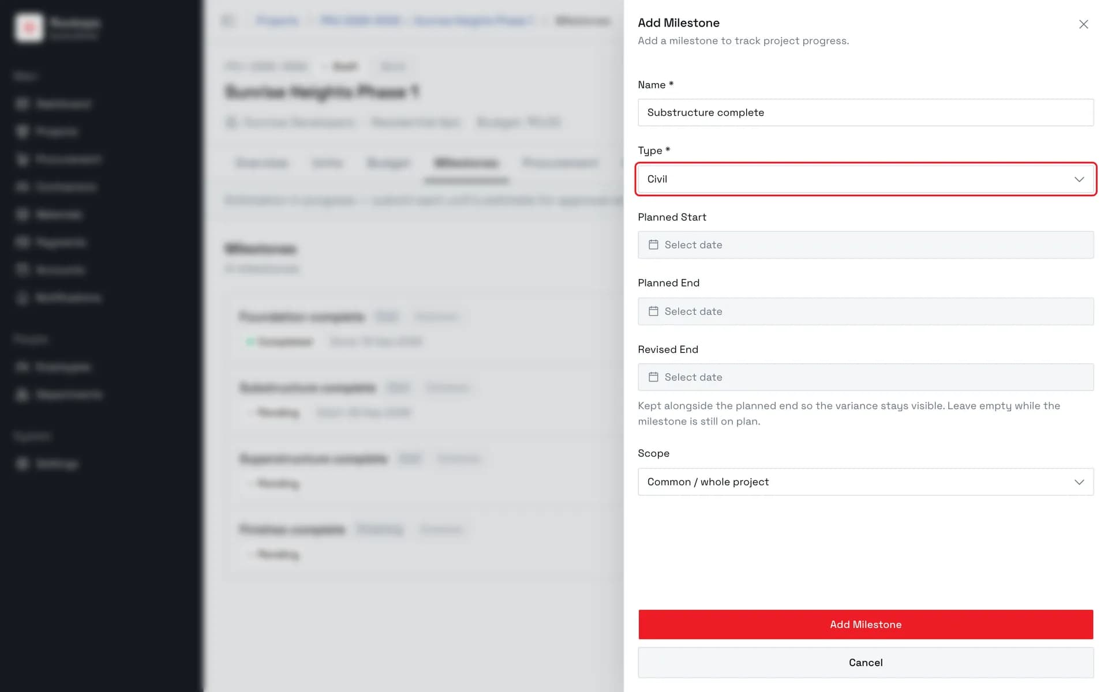Viewport: 1108px width, 692px height.
Task: Expand Scope options via chevron arrow
Action: 1079,482
